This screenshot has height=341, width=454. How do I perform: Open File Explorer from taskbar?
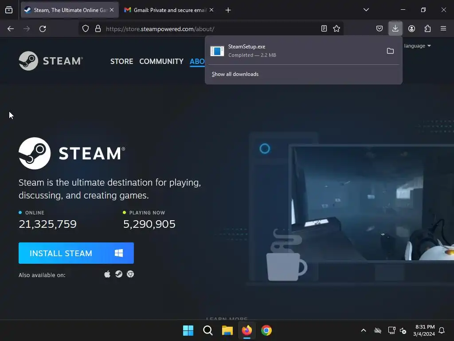(x=227, y=330)
